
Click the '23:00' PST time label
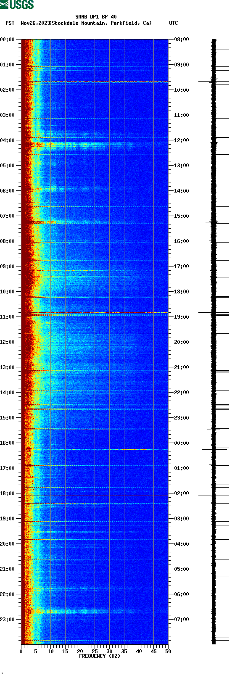pyautogui.click(x=7, y=620)
